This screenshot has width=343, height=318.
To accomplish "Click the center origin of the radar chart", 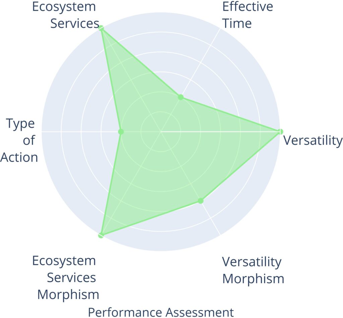I will click(x=160, y=132).
